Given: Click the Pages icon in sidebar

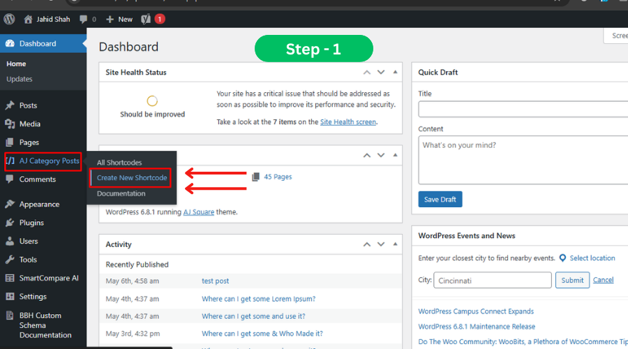Looking at the screenshot, I should (10, 142).
